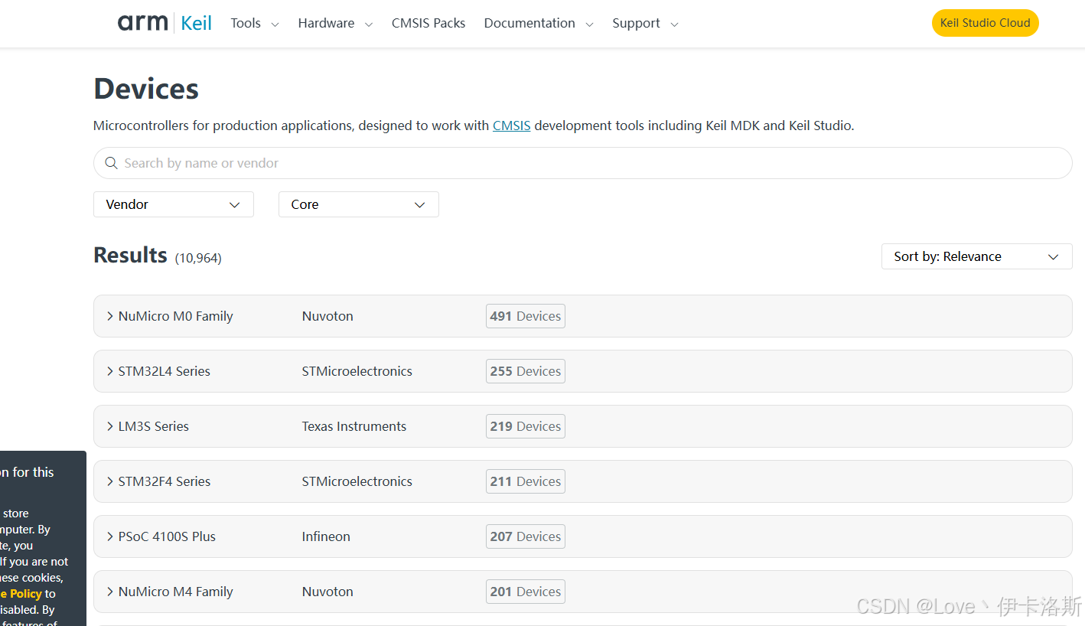Expand the STM32L4 Series row
The width and height of the screenshot is (1085, 626).
(x=582, y=371)
